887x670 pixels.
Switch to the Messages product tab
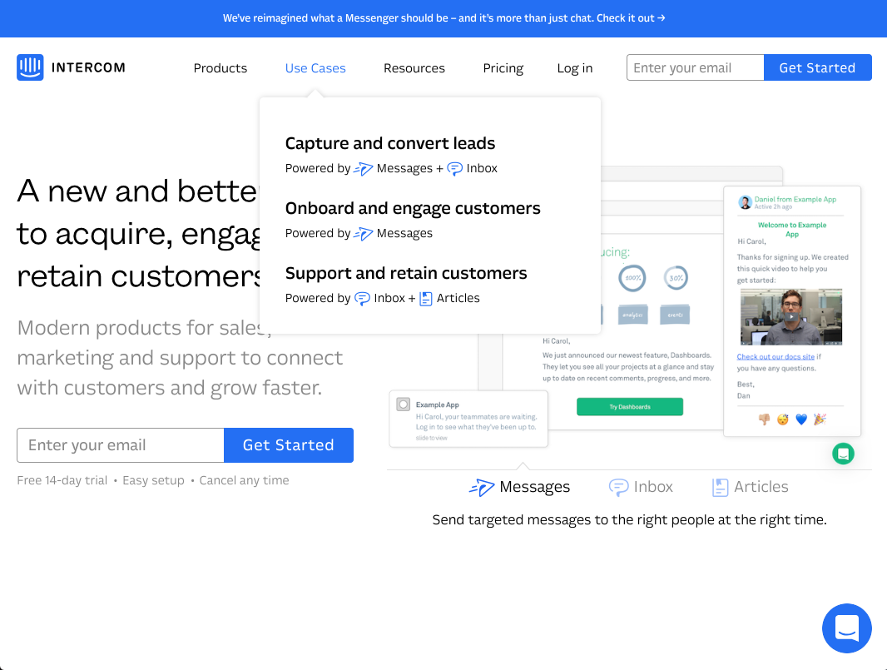click(519, 487)
